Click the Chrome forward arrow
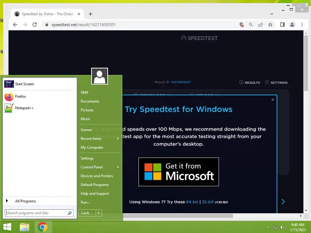The image size is (311, 233). pos(25,25)
